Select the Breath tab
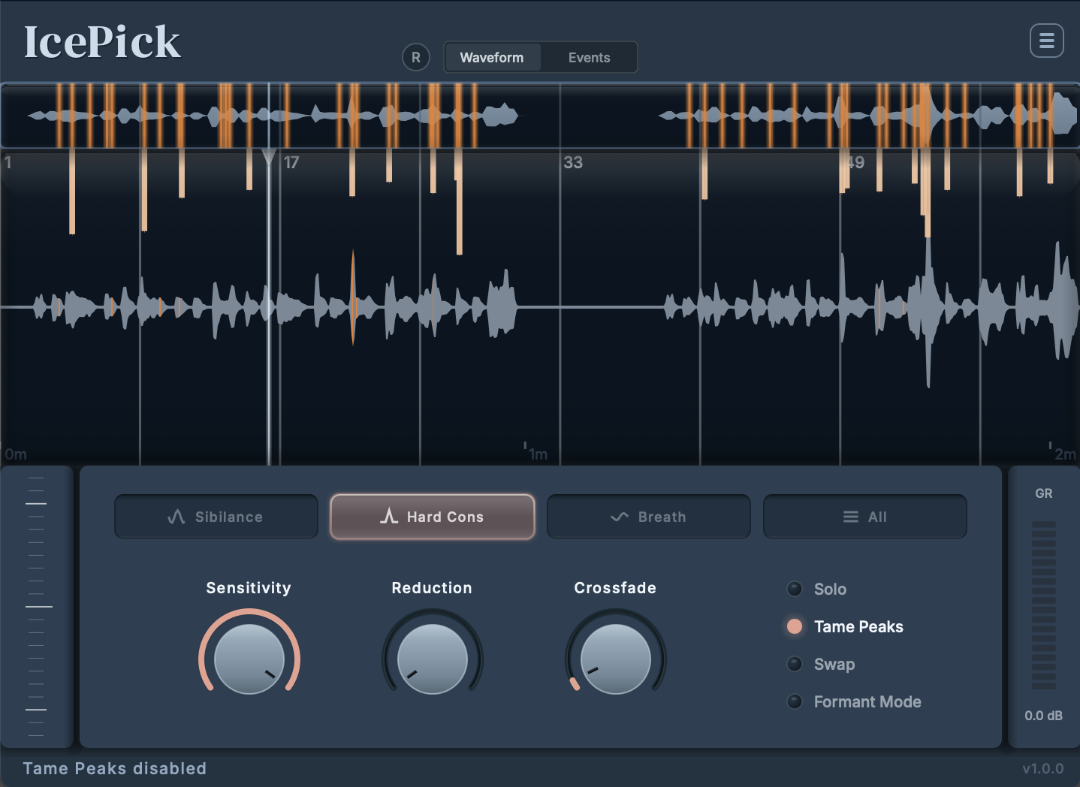1080x787 pixels. 649,517
